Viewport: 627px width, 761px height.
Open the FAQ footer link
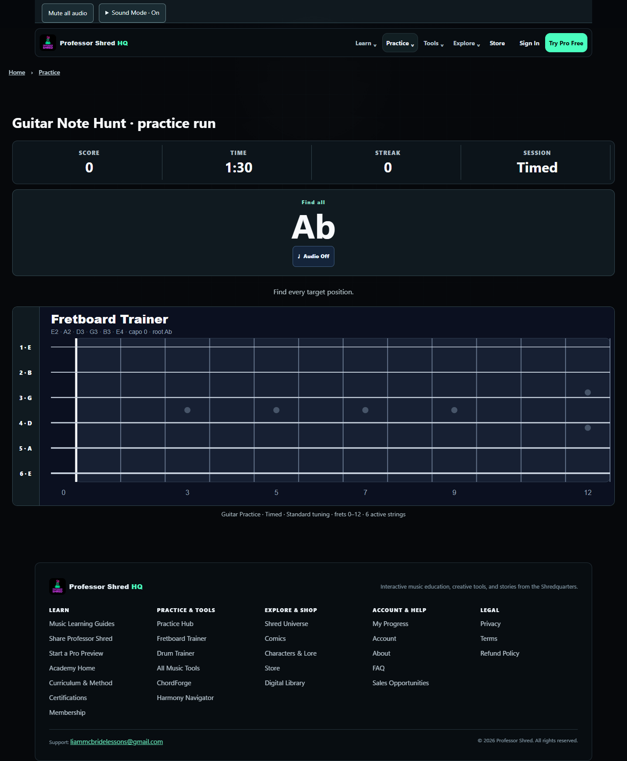(x=379, y=668)
